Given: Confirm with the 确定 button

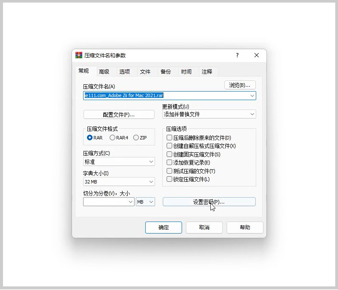Looking at the screenshot, I should 164,228.
